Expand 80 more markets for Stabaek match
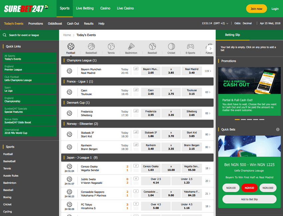This screenshot has height=216, width=283. click(x=208, y=134)
